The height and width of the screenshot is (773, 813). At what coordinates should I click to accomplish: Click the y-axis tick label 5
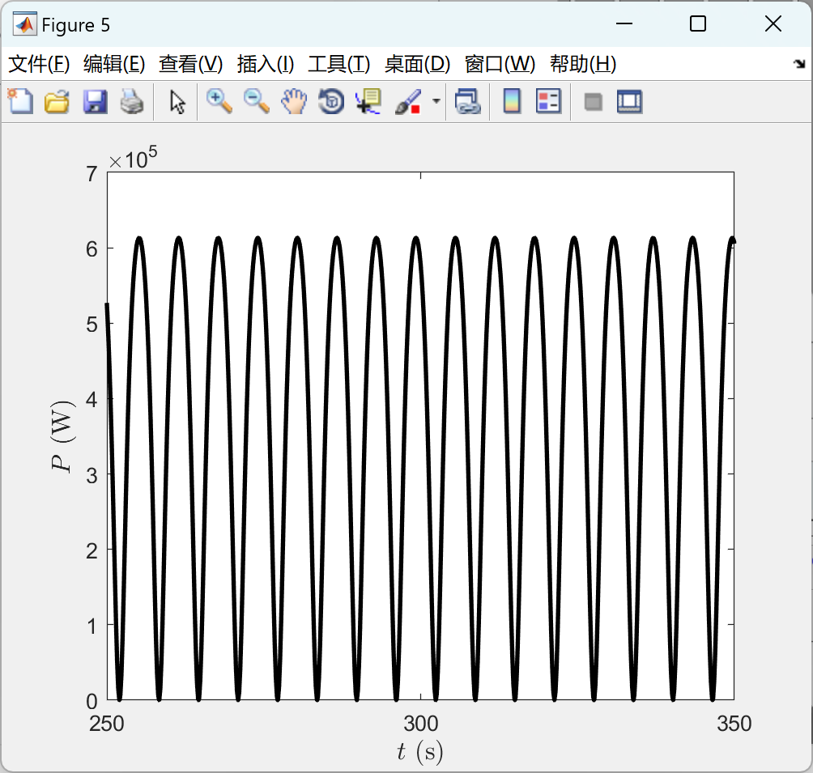92,325
